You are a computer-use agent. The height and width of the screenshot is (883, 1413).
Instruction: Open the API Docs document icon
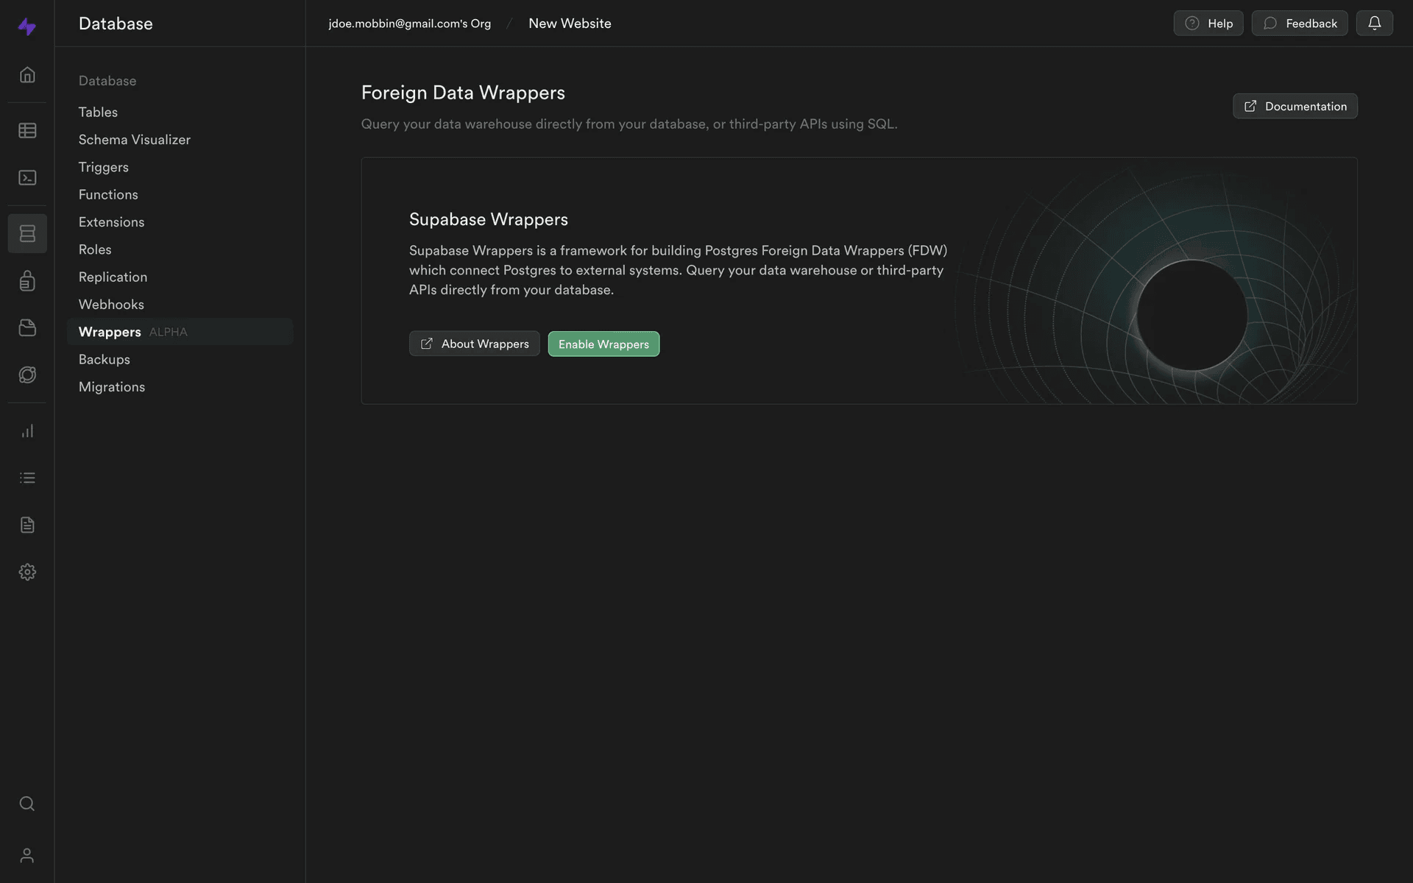tap(27, 525)
